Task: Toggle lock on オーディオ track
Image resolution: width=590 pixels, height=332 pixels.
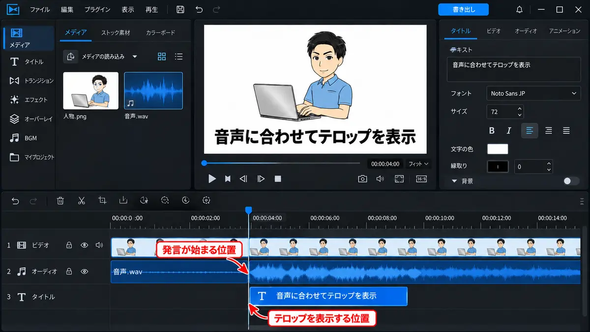Action: pos(69,271)
